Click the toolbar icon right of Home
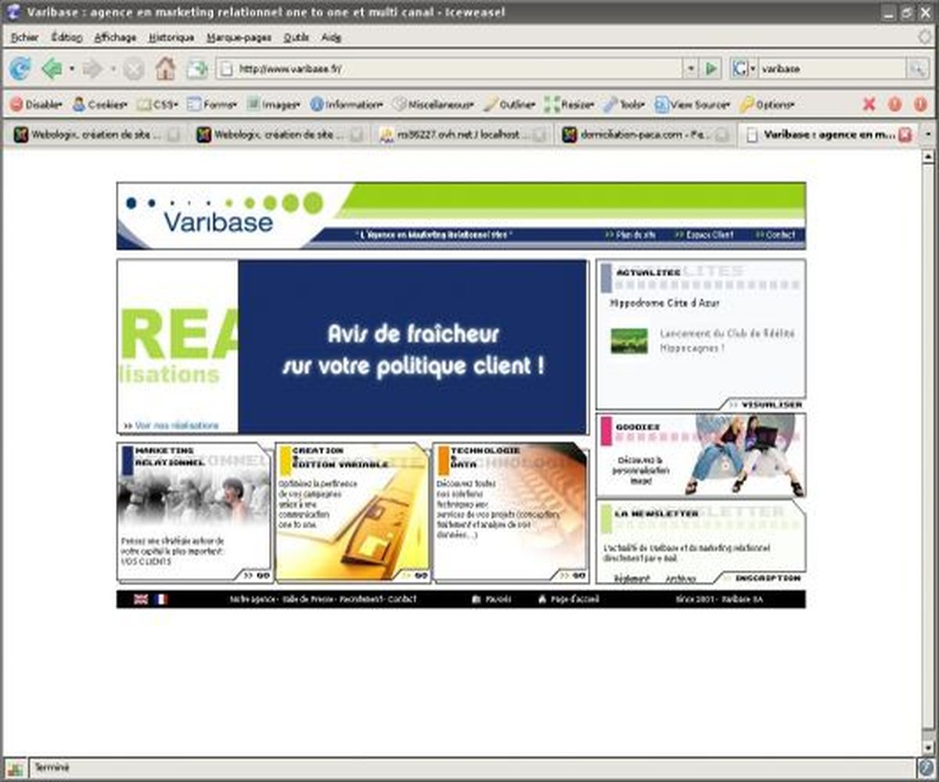The width and height of the screenshot is (939, 782). [x=196, y=69]
